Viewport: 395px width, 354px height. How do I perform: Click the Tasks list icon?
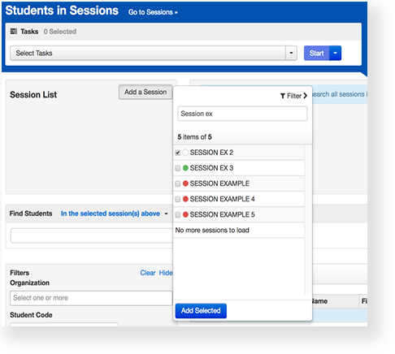(14, 32)
